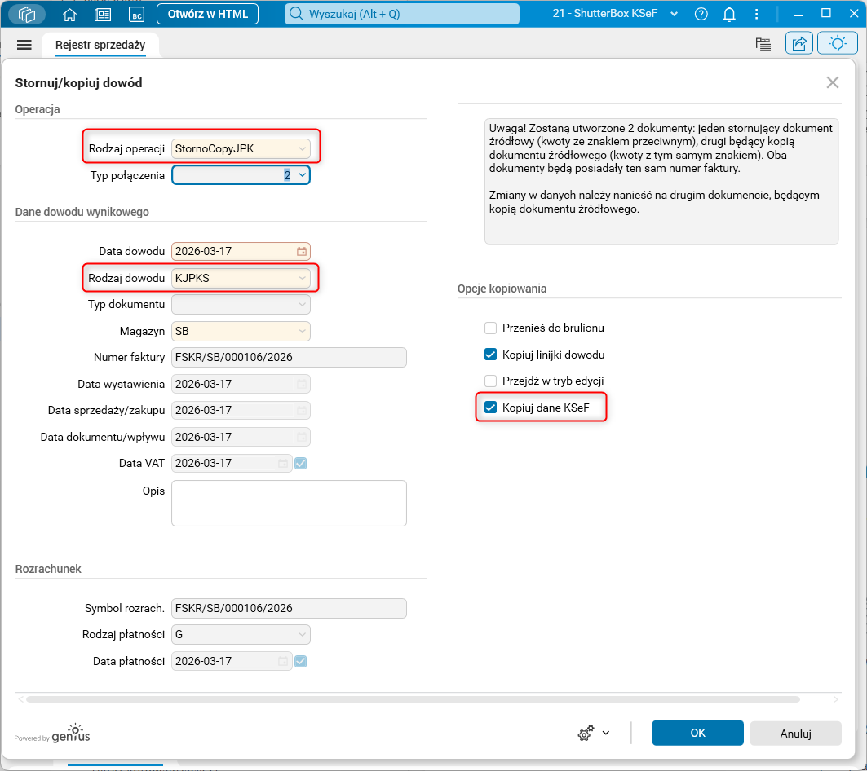This screenshot has width=867, height=771.
Task: Open the calendar icon for Data wystawienia
Action: (301, 384)
